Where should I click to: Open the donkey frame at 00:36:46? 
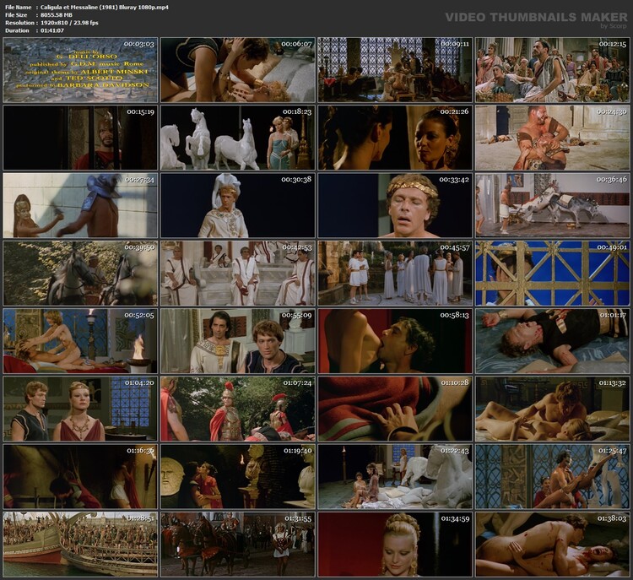(552, 206)
